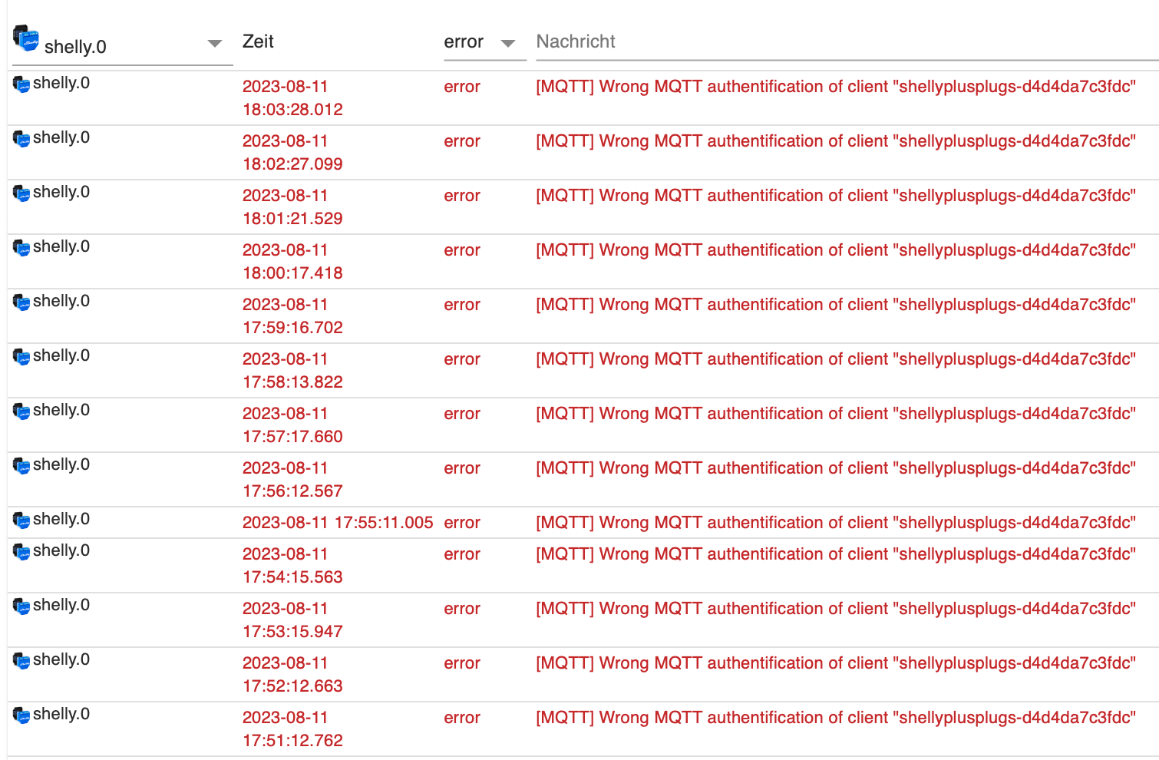Click Shelly icon in the 17:58:13.822 row
The image size is (1159, 760).
tap(21, 356)
